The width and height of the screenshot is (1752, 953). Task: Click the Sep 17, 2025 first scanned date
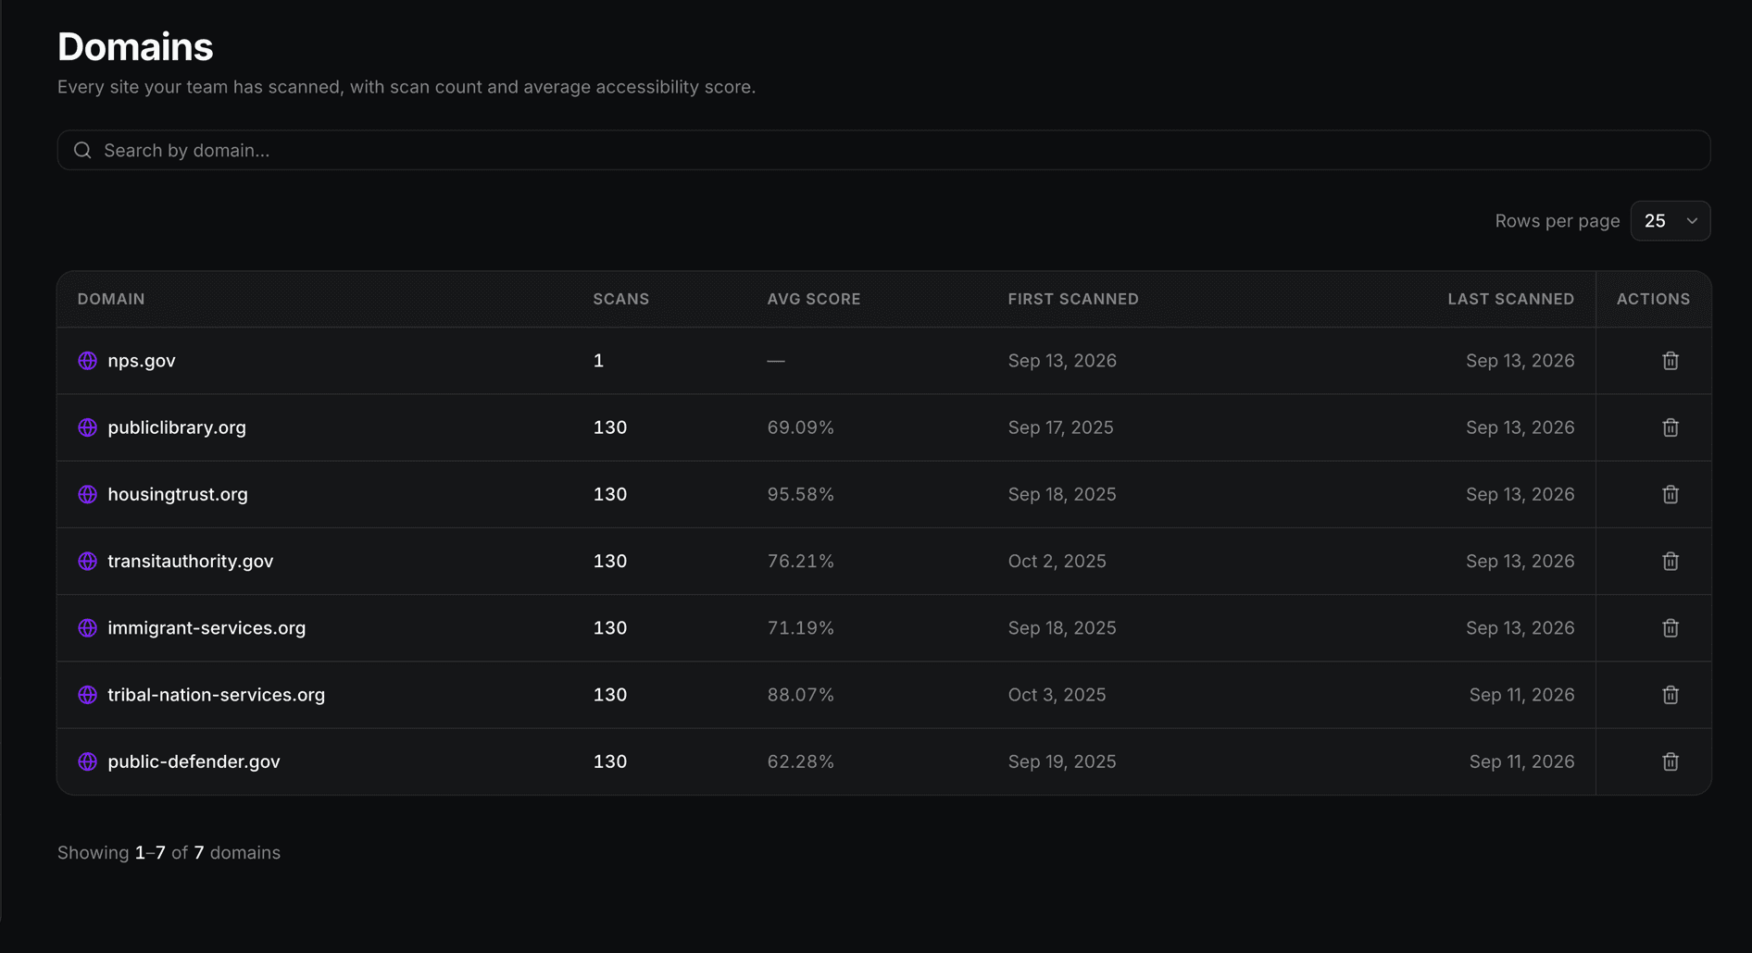point(1061,427)
